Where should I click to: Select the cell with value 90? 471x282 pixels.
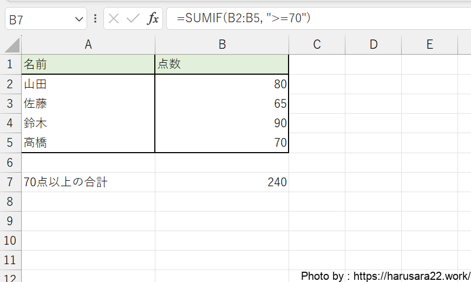(x=222, y=123)
